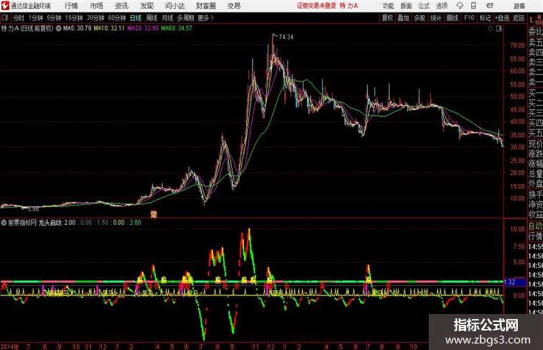Open the 交易 menu

click(234, 6)
